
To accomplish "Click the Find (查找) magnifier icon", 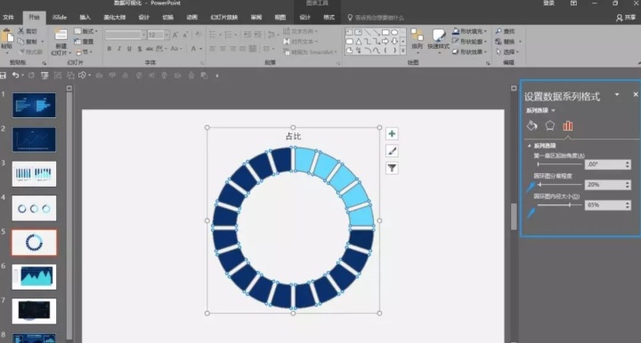I will pos(499,31).
